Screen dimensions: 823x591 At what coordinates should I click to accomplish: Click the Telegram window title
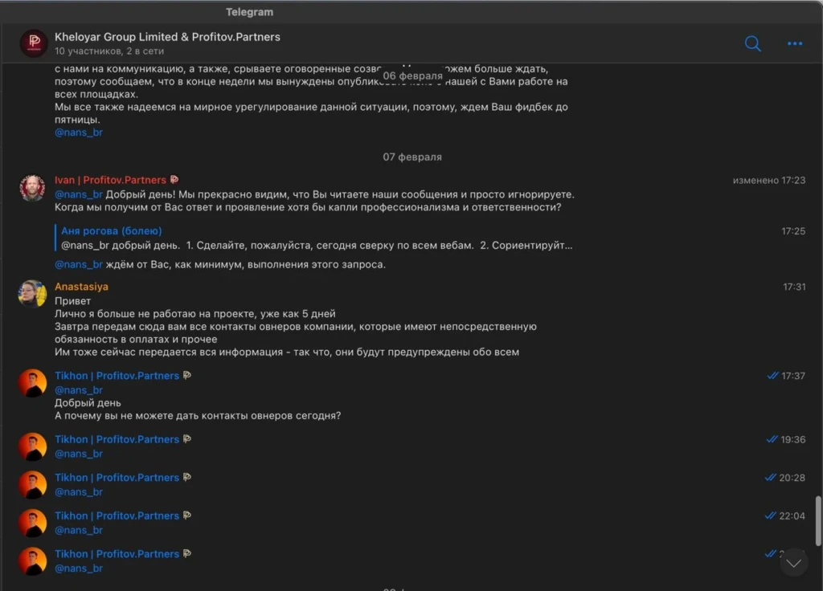[249, 11]
